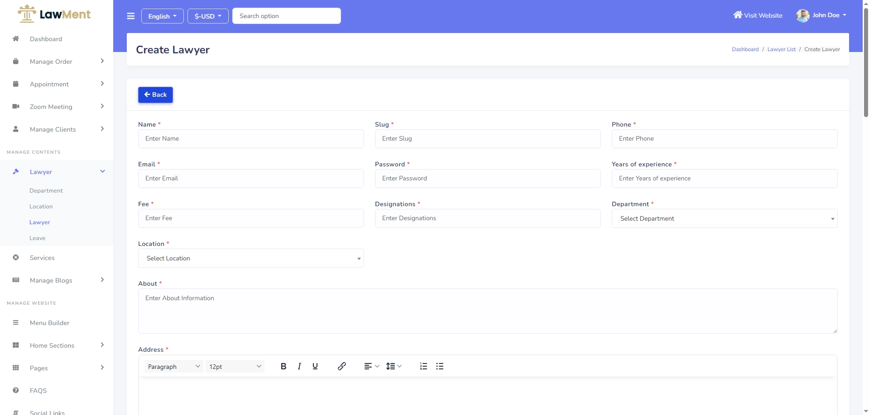Click the FAQS question mark icon
The width and height of the screenshot is (869, 415).
16,390
